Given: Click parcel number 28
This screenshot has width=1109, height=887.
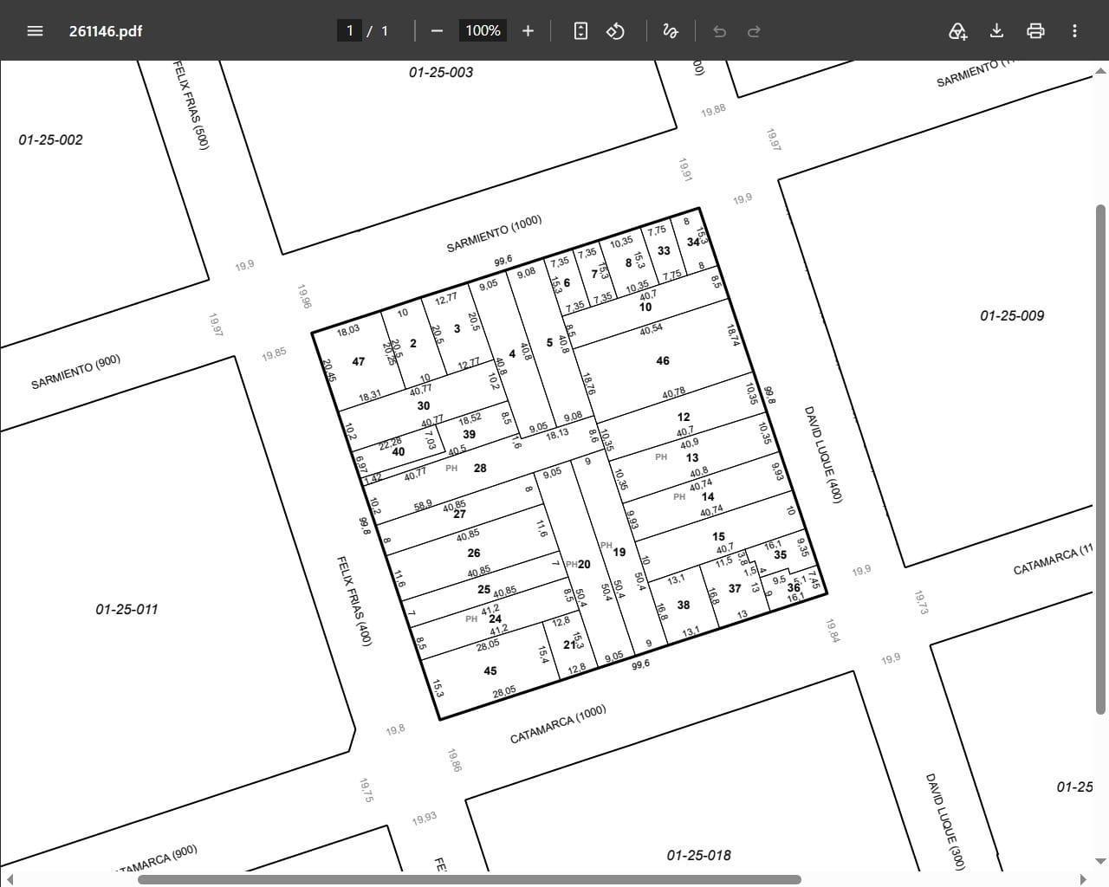Looking at the screenshot, I should 480,468.
